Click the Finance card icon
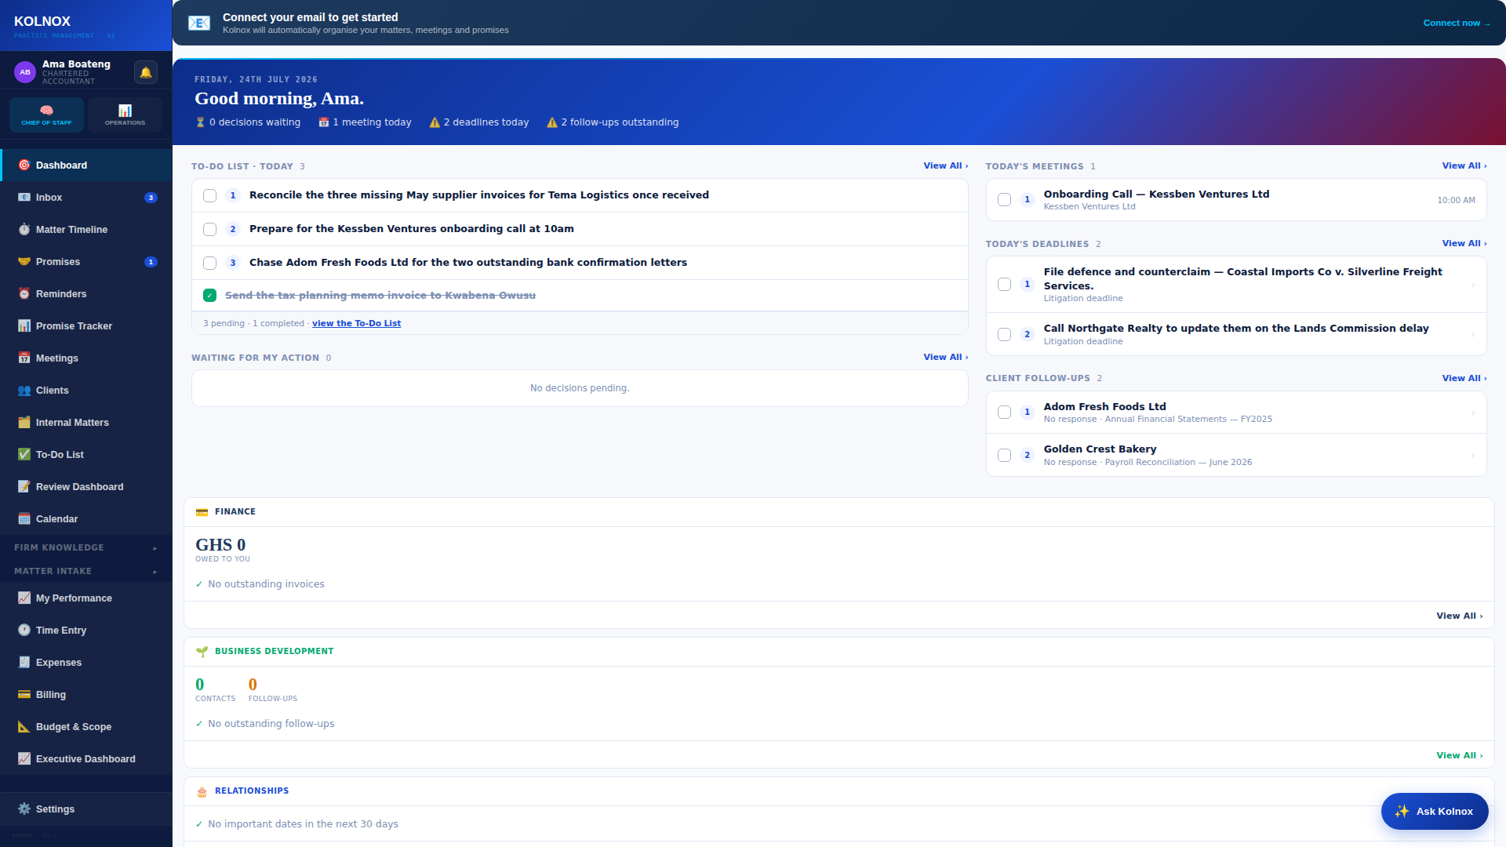 point(202,512)
